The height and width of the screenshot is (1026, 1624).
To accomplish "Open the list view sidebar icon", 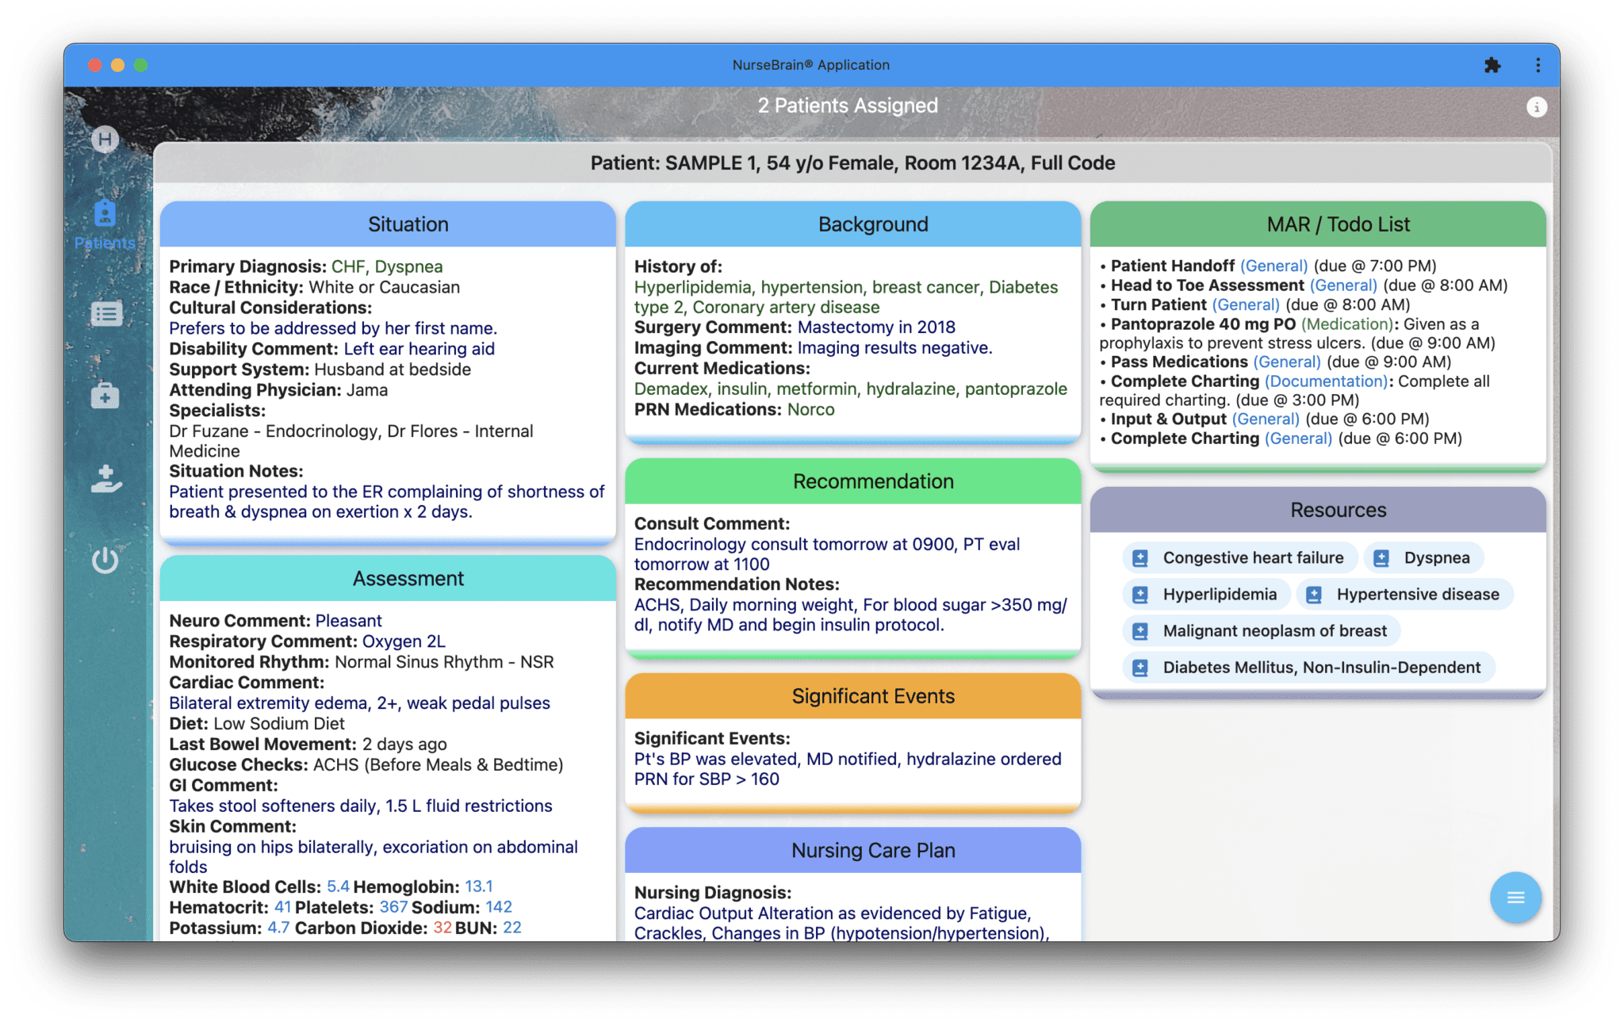I will pyautogui.click(x=105, y=314).
